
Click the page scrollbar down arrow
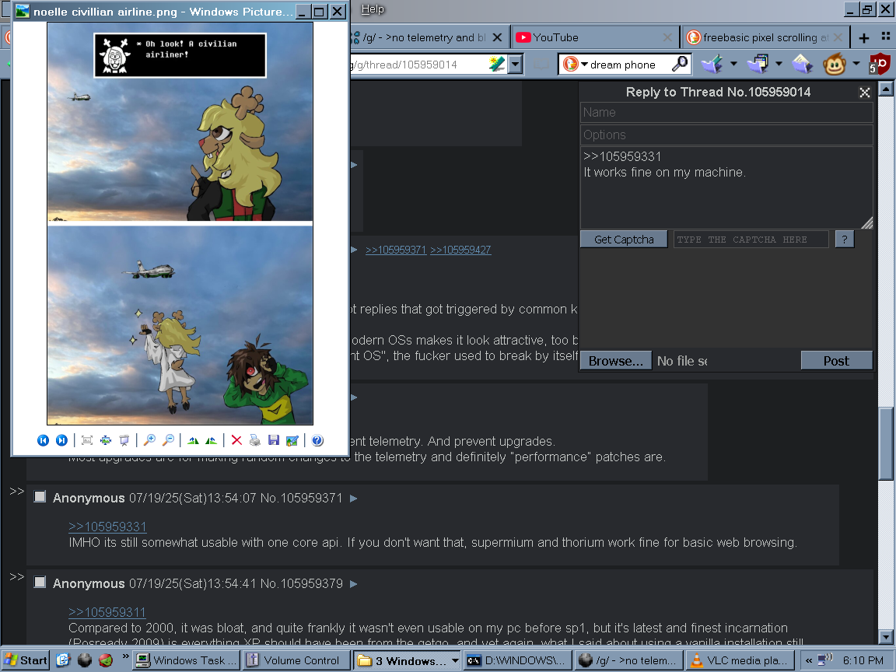tap(886, 636)
